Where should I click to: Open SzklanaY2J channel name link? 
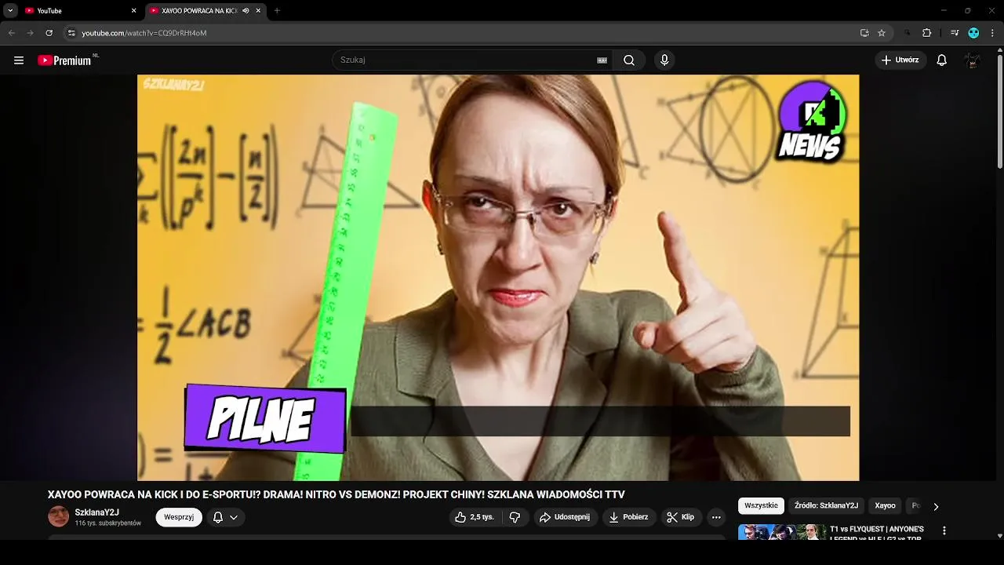point(96,512)
